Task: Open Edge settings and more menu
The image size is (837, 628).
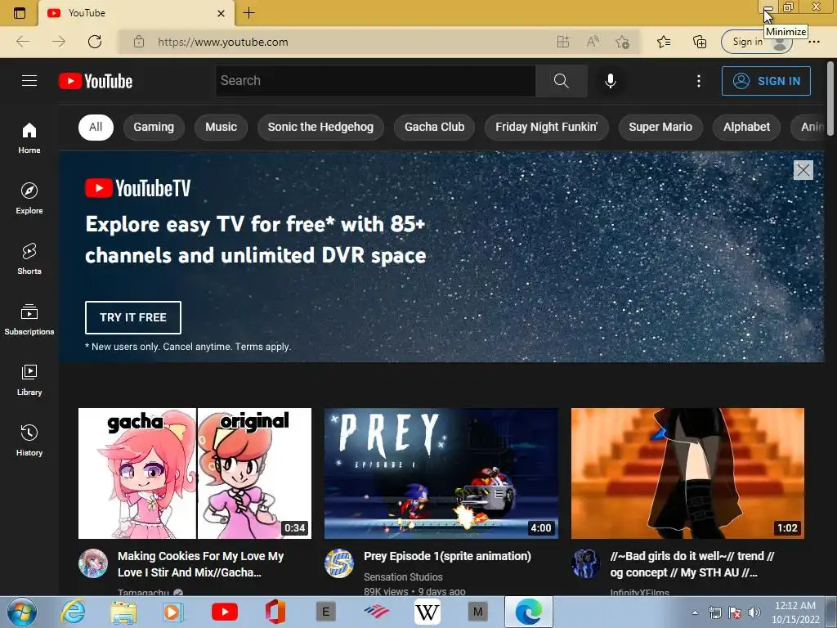Action: 814,42
